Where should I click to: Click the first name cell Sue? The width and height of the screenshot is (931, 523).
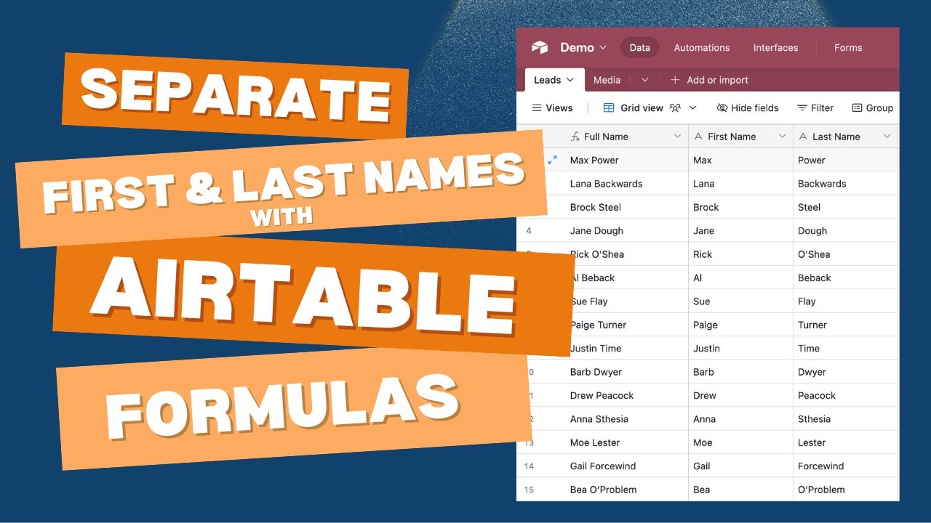pyautogui.click(x=740, y=301)
